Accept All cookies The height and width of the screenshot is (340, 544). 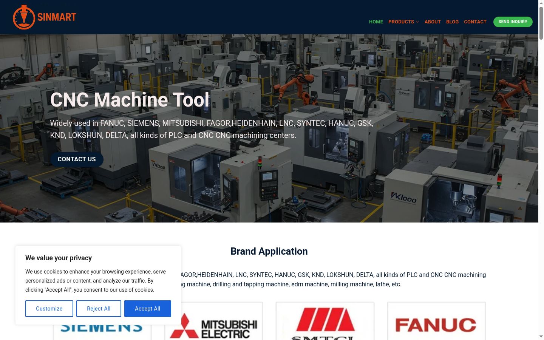click(148, 309)
